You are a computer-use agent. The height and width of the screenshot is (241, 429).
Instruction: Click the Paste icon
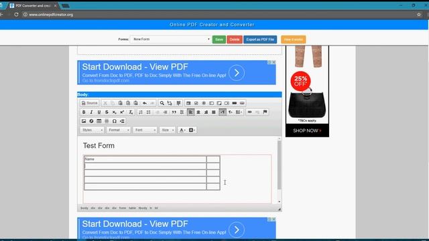pos(121,103)
